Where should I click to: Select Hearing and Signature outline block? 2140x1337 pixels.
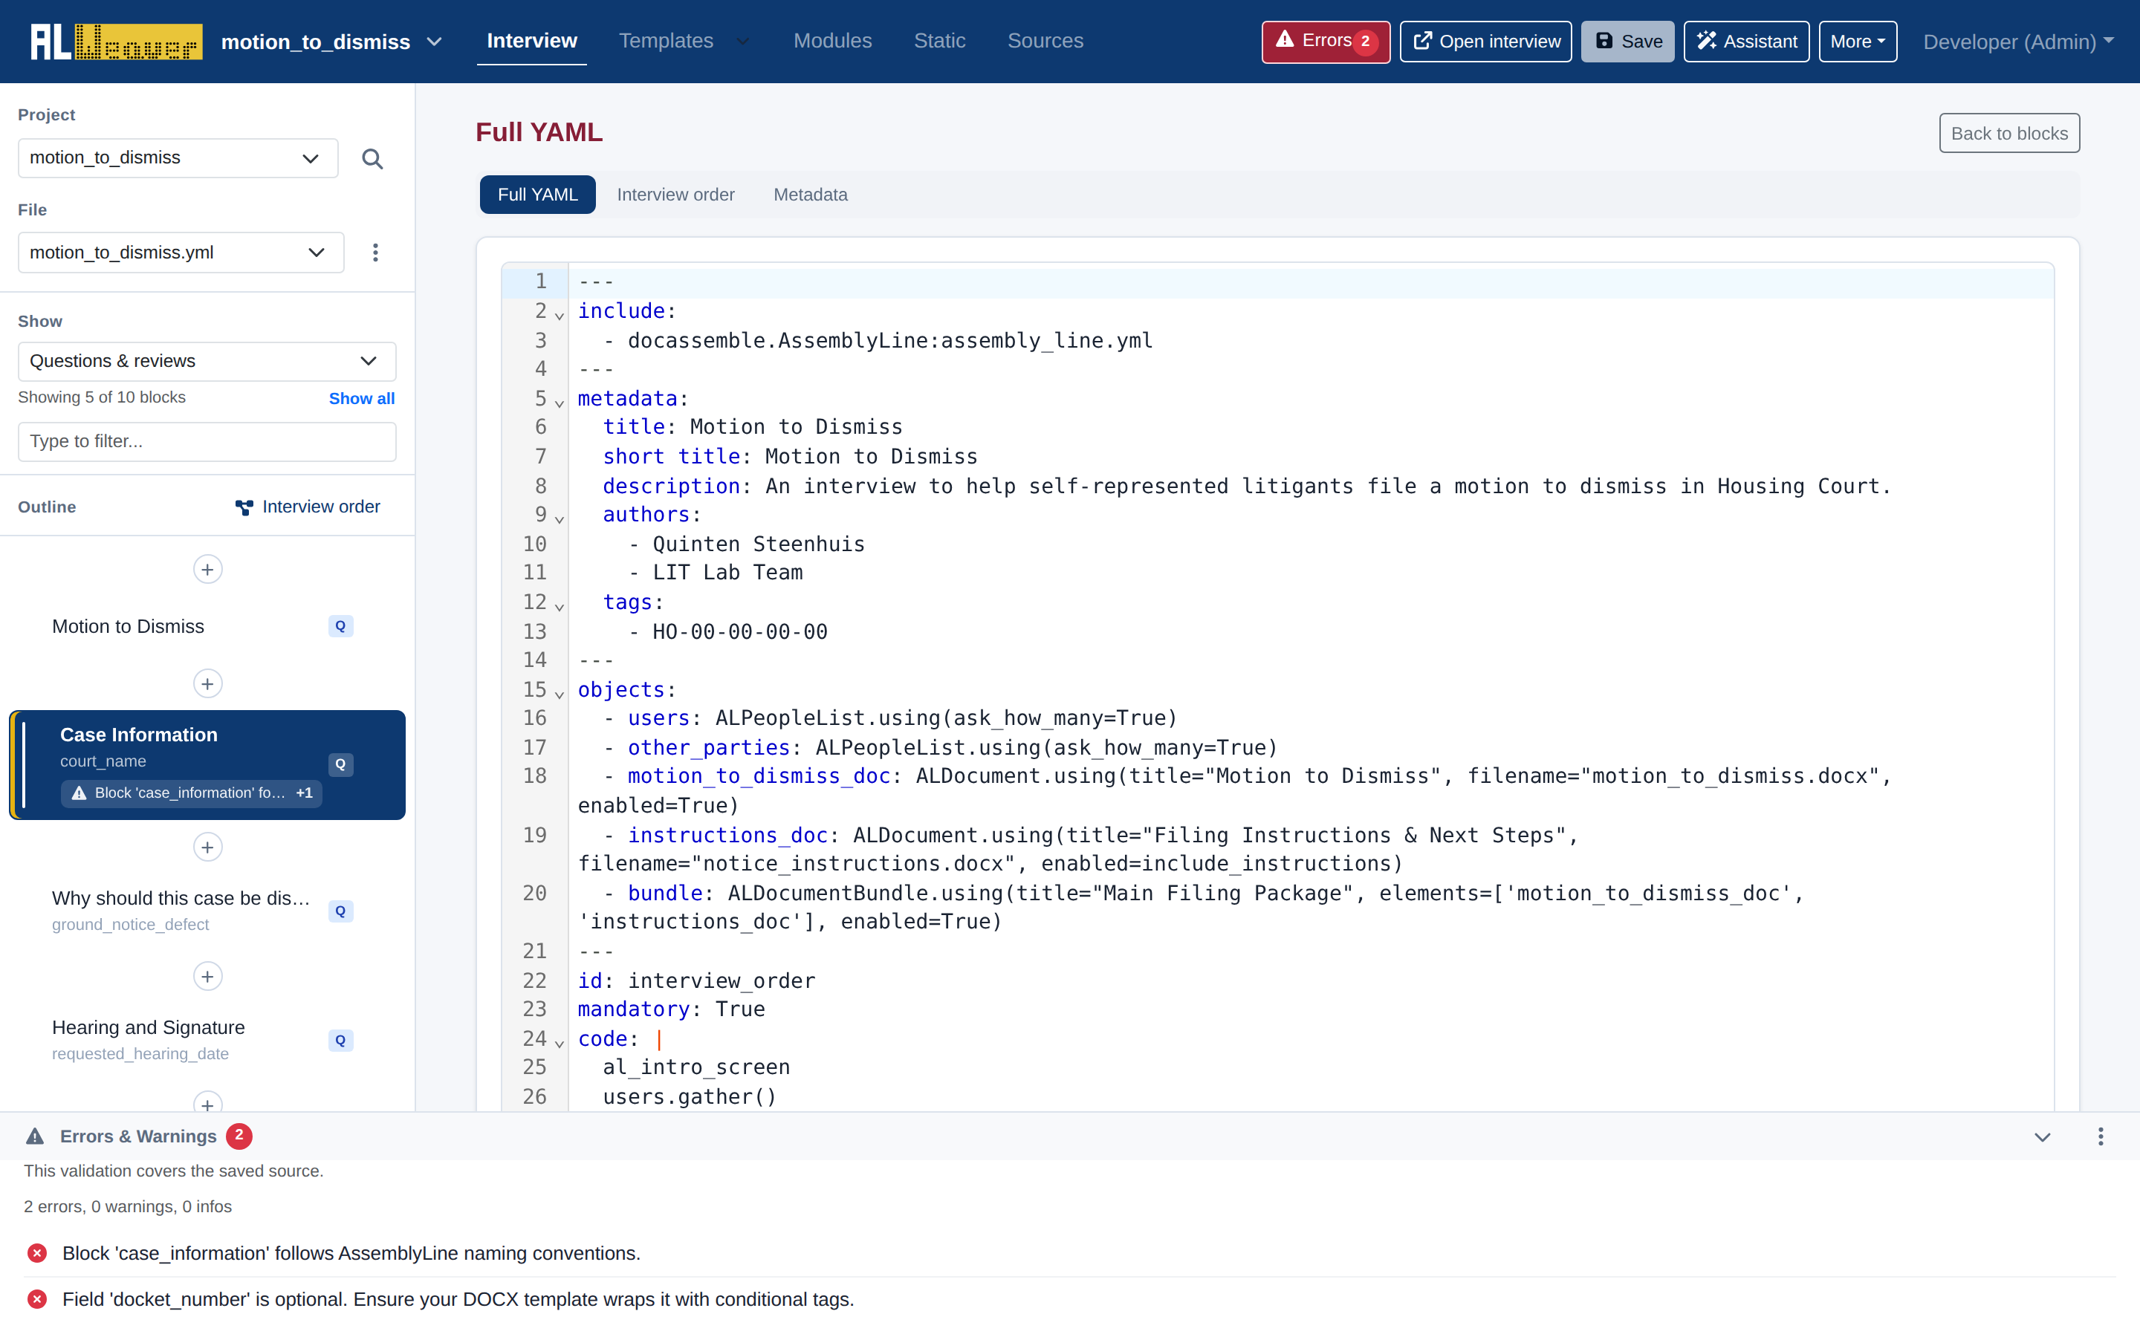coord(207,1040)
